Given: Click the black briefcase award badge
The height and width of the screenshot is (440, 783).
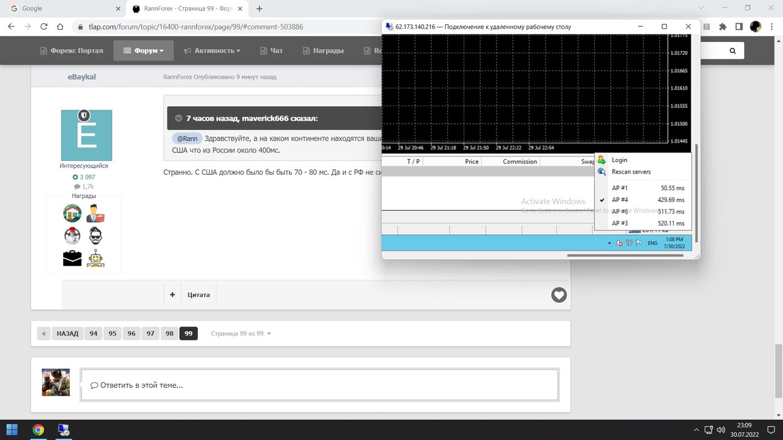Looking at the screenshot, I should [72, 258].
